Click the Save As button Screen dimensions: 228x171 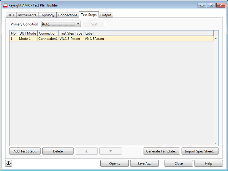(x=144, y=163)
